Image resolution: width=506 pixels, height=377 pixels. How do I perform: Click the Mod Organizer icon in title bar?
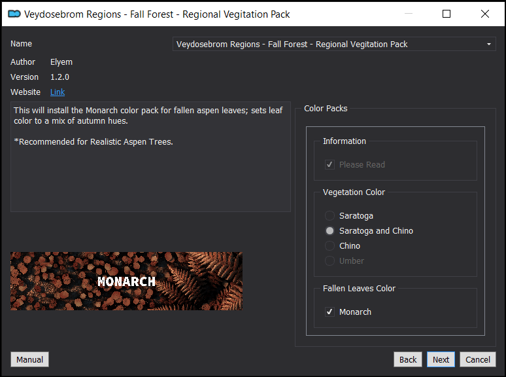click(14, 14)
